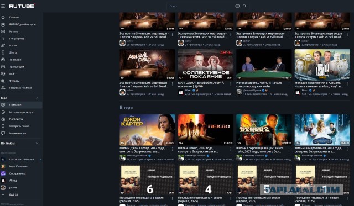354x206 pixels.
Task: Open options menu for МАРГОЛИС video
Action: [x=231, y=84]
